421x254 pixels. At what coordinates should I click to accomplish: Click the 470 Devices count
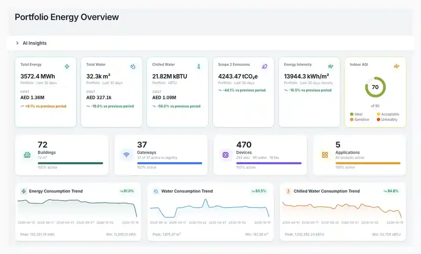click(244, 145)
